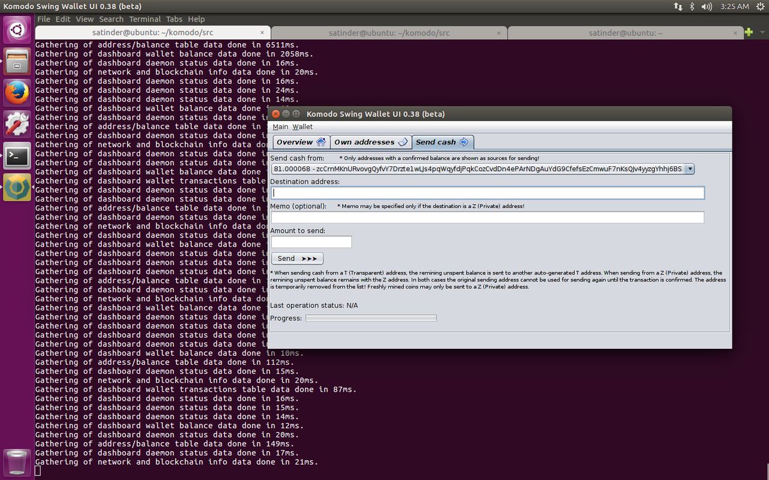Switch to second ~/komodo/src terminal tab
The width and height of the screenshot is (769, 480).
(389, 32)
